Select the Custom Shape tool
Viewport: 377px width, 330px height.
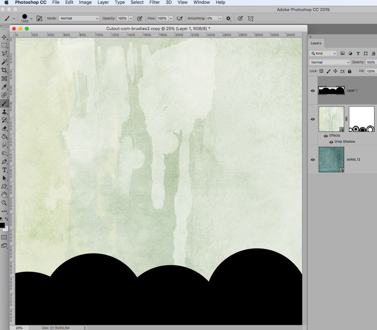click(x=4, y=187)
